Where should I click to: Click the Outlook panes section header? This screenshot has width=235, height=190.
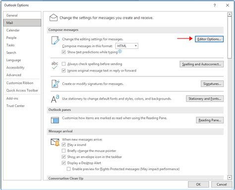point(135,110)
